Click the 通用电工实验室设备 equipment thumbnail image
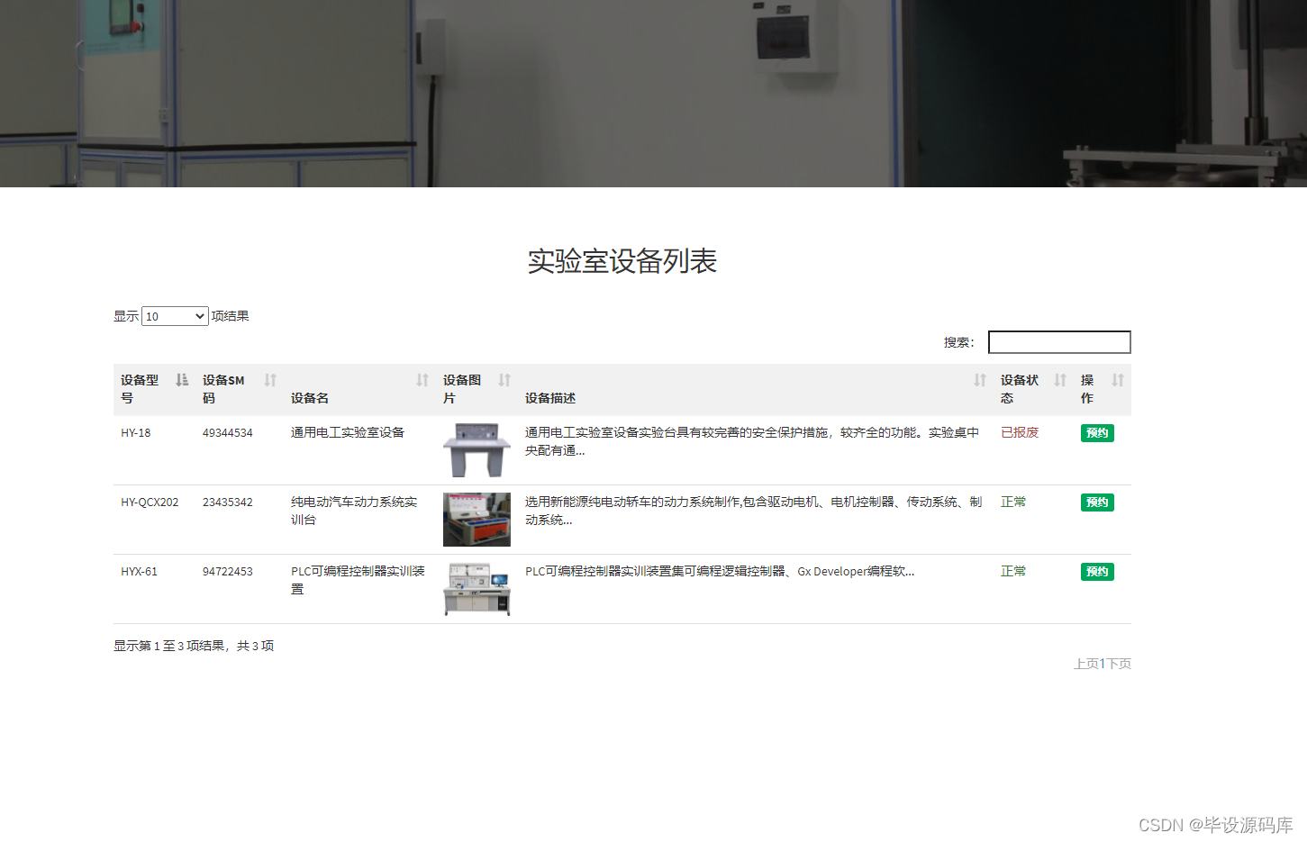 click(x=477, y=449)
